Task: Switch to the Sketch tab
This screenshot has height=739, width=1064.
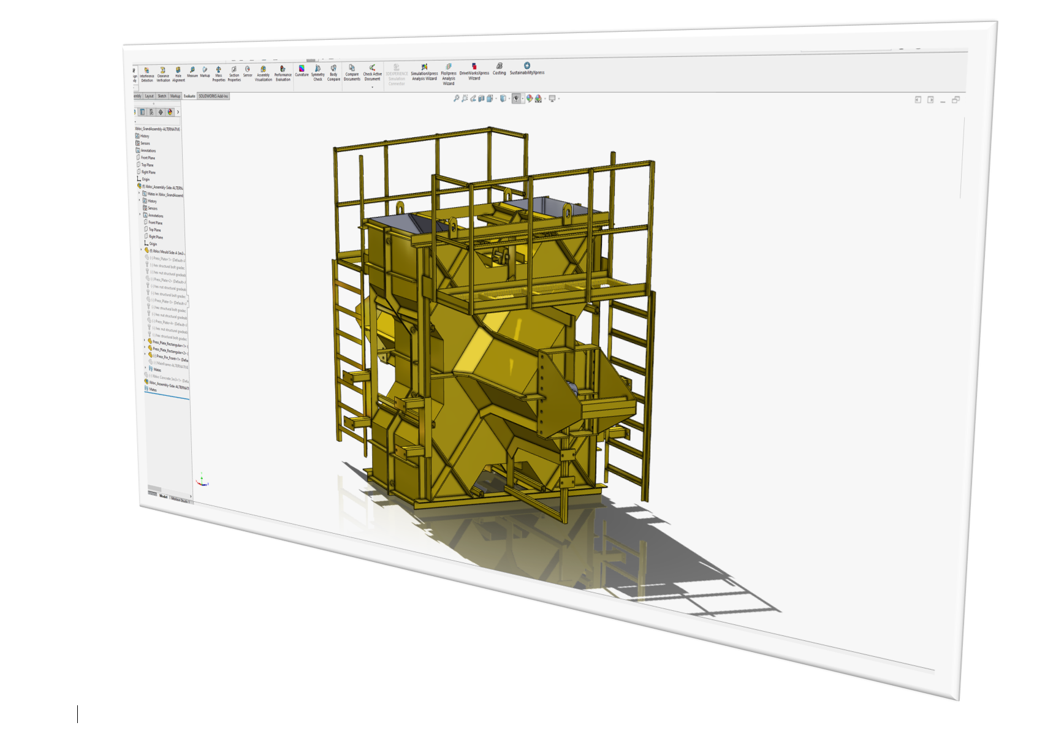Action: click(x=163, y=96)
